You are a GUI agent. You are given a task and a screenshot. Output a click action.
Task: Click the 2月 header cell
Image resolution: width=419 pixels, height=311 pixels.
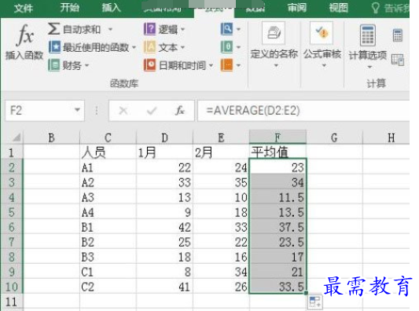point(221,152)
